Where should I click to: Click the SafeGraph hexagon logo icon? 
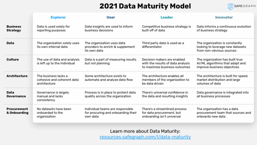pos(231,6)
